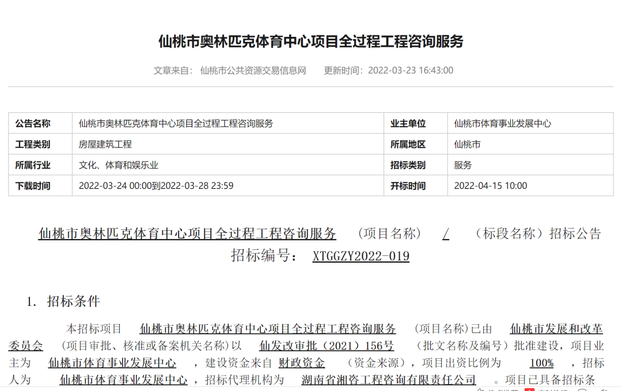
Task: Click the underlined bid number XTGGZY2022-019
Action: (x=361, y=256)
